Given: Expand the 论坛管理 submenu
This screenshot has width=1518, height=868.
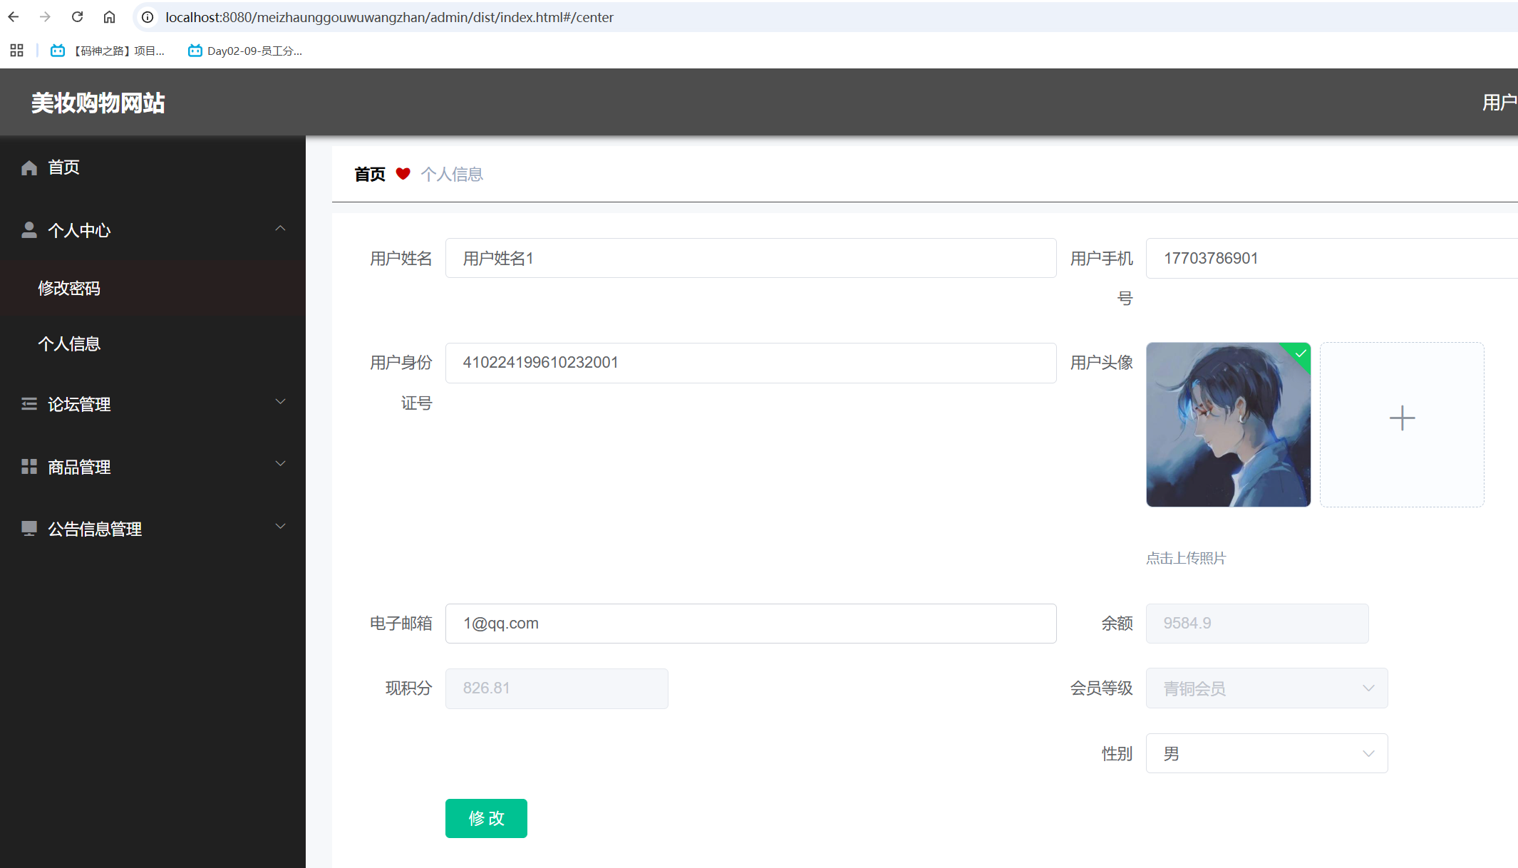Looking at the screenshot, I should pos(280,402).
